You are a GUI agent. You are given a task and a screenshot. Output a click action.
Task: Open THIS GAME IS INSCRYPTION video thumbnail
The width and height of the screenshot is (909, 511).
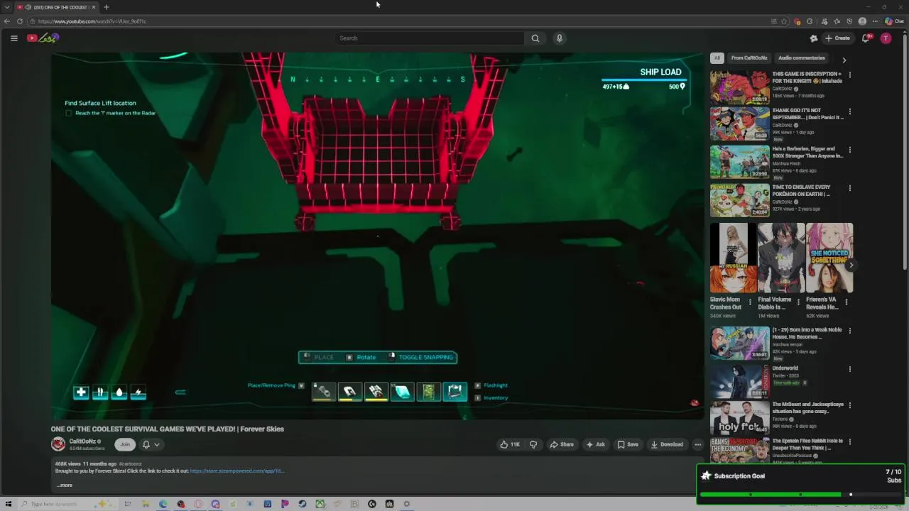tap(739, 87)
